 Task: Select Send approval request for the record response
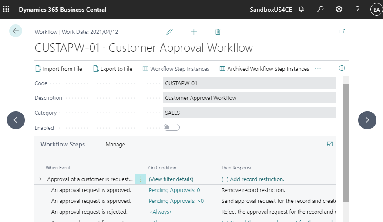point(279,201)
